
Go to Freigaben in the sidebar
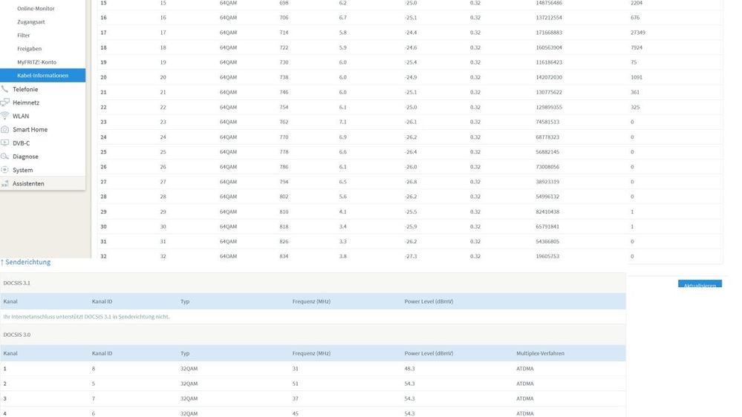30,49
